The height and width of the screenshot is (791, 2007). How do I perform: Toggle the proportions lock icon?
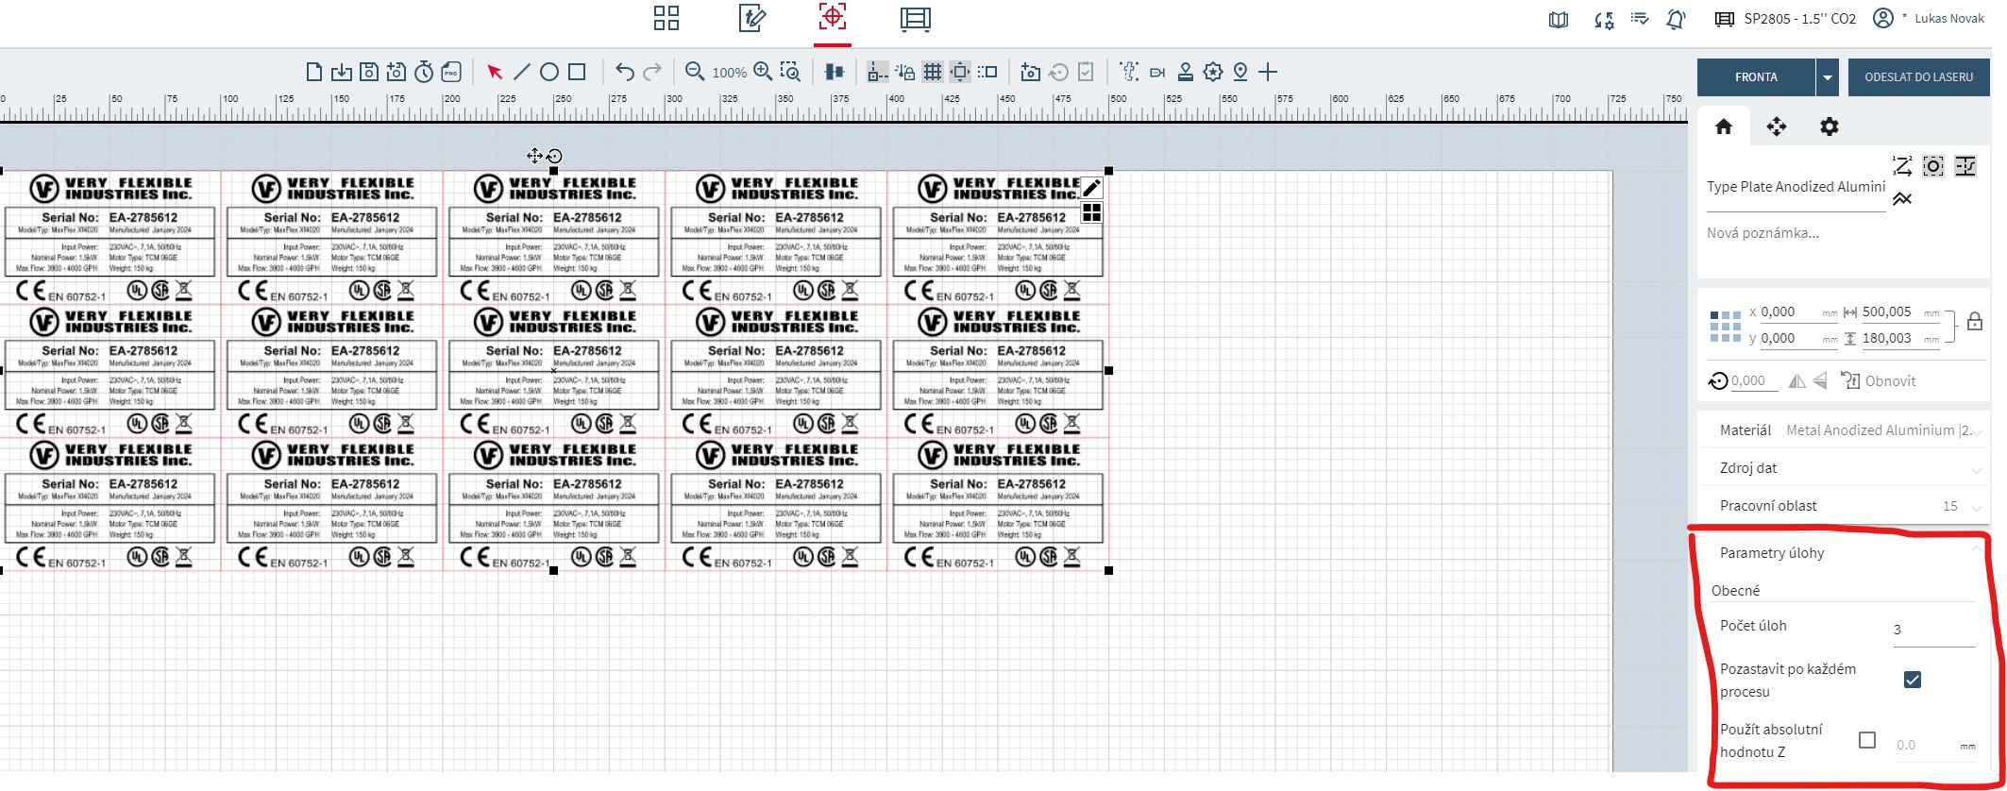click(x=1974, y=323)
